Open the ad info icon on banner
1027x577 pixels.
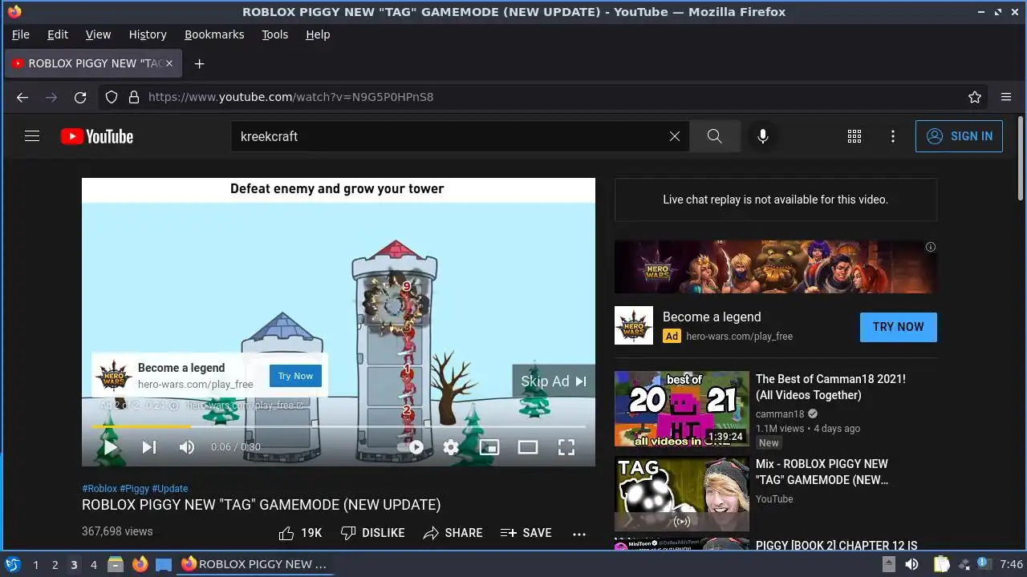[x=931, y=247]
